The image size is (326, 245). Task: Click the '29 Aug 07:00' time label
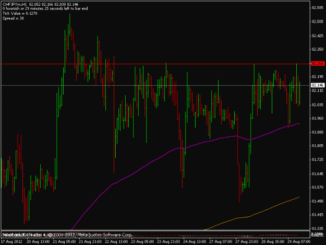tap(299, 242)
